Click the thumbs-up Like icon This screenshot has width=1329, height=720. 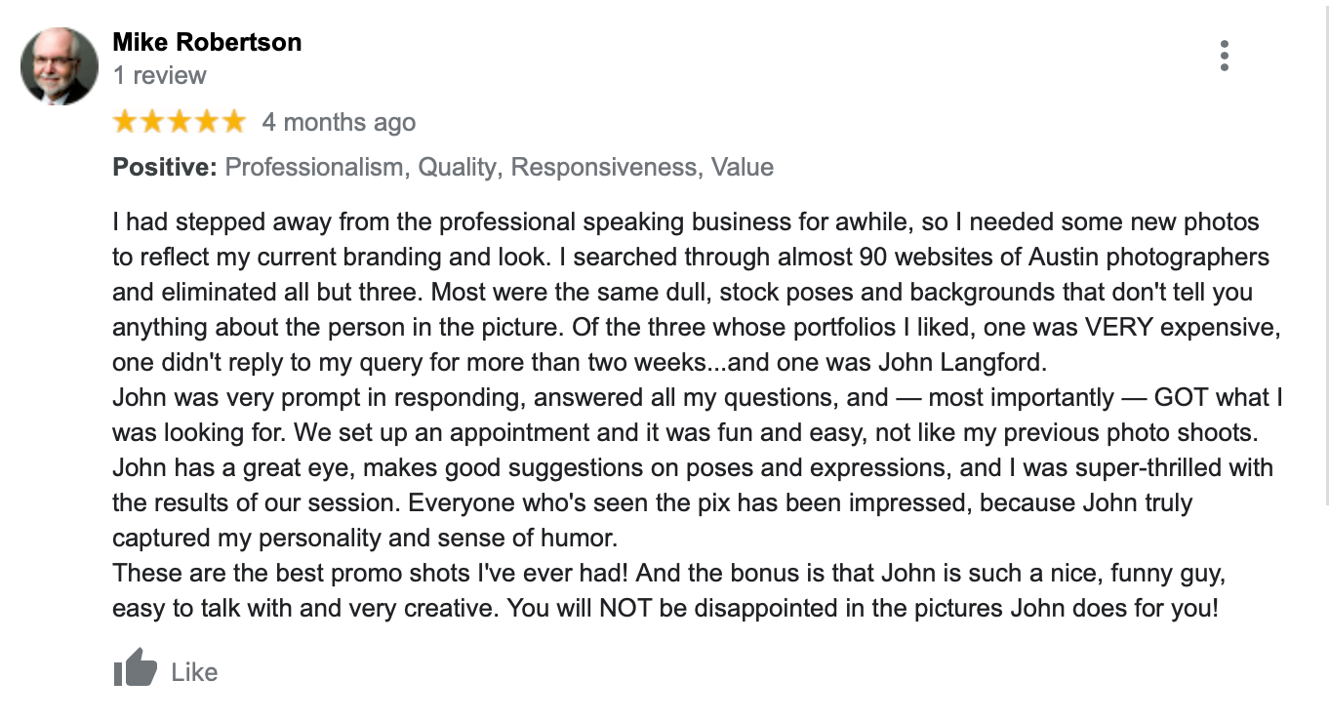pyautogui.click(x=135, y=669)
